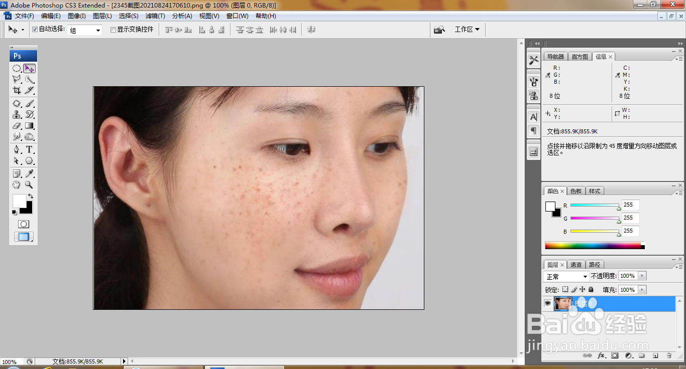686x369 pixels.
Task: Switch to the 色板 tab
Action: click(x=576, y=191)
